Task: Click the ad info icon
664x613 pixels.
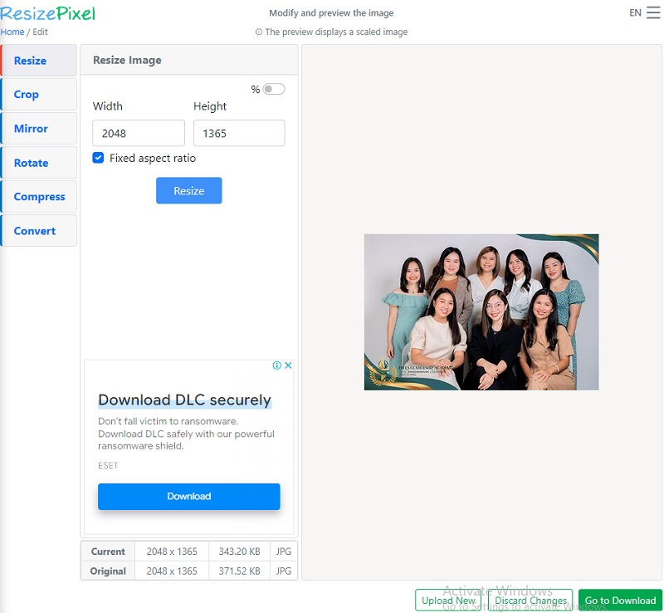Action: 278,365
